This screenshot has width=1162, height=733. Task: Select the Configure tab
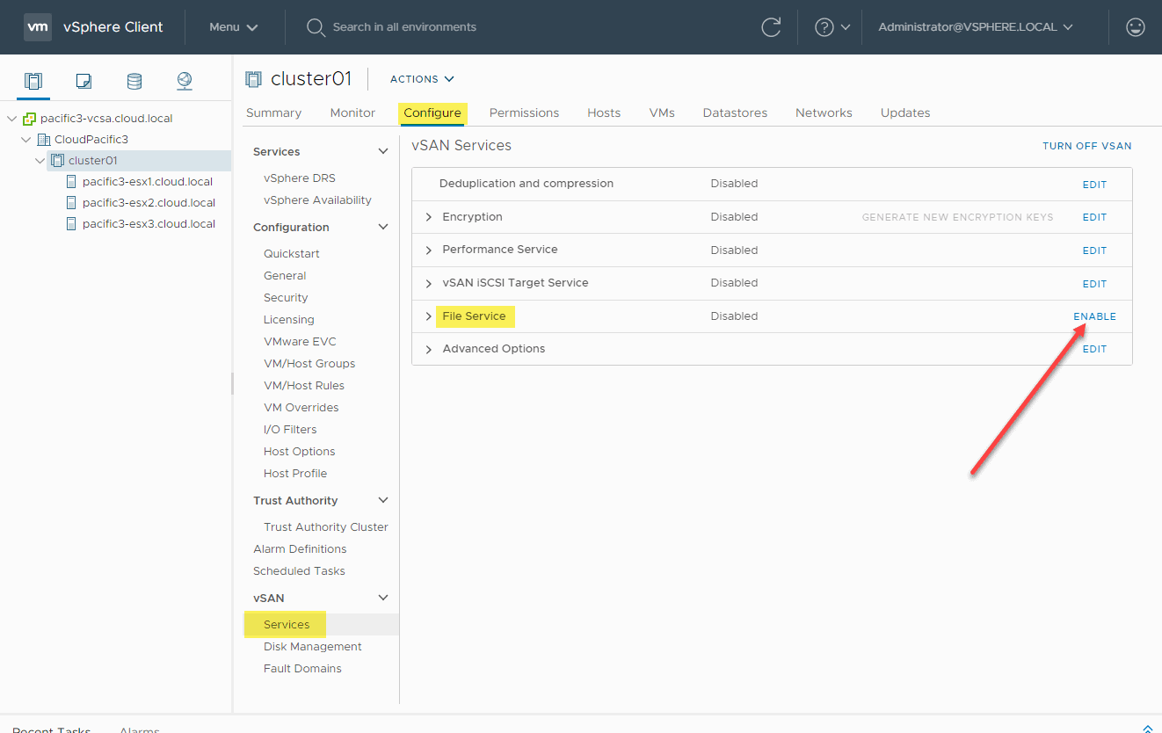432,112
